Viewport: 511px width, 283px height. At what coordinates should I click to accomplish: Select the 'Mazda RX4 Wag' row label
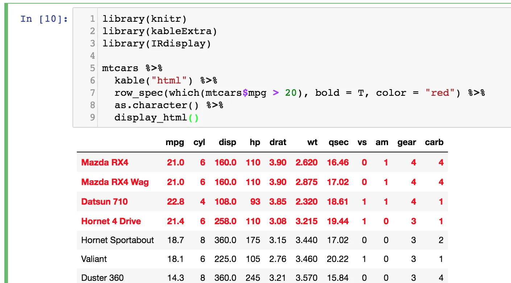(115, 182)
